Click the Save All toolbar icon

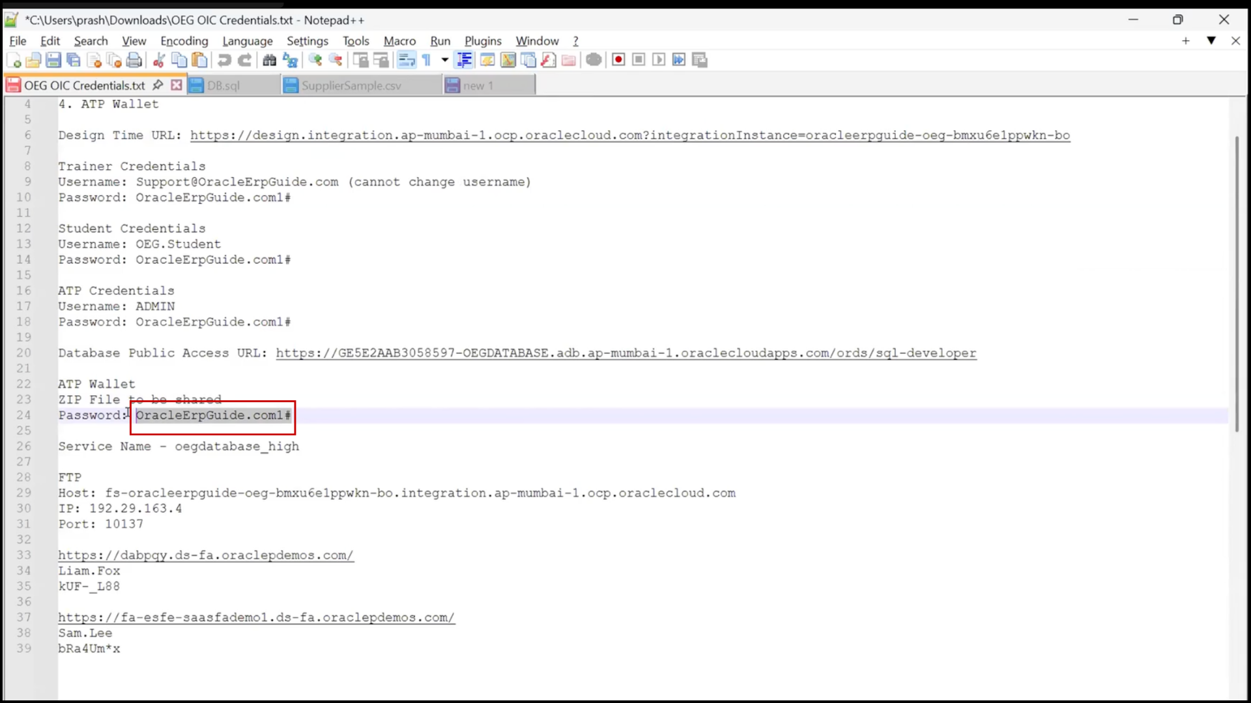(74, 61)
